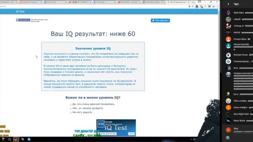Show hidden system tray icons

[x=191, y=139]
